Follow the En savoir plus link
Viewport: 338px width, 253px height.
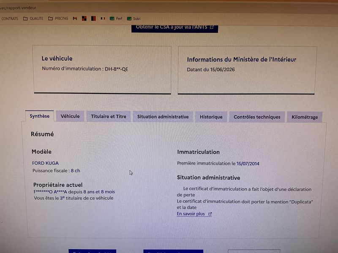tap(191, 214)
